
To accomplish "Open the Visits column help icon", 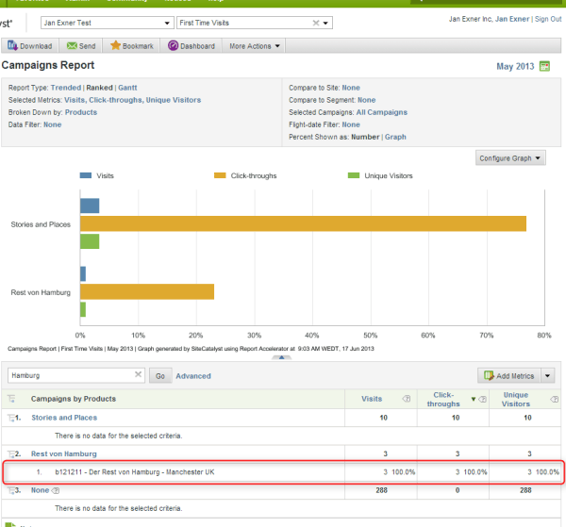I will click(x=407, y=399).
